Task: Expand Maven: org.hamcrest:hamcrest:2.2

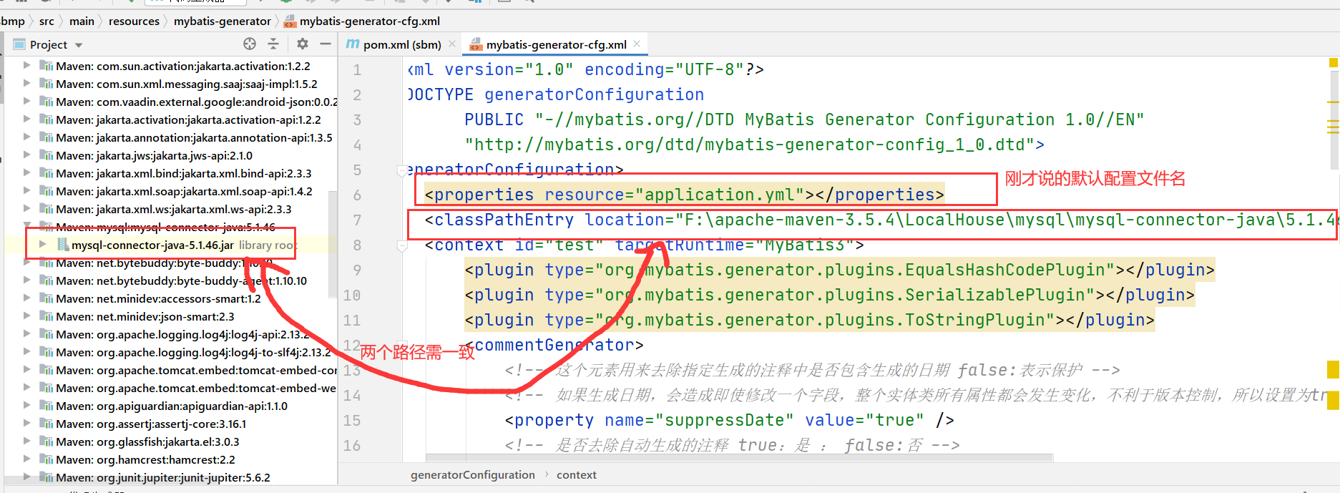Action: [26, 459]
